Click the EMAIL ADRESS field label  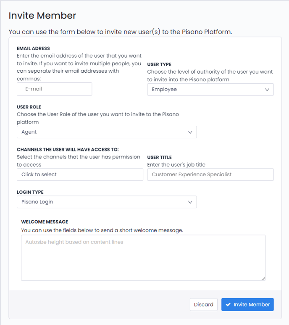(x=33, y=49)
